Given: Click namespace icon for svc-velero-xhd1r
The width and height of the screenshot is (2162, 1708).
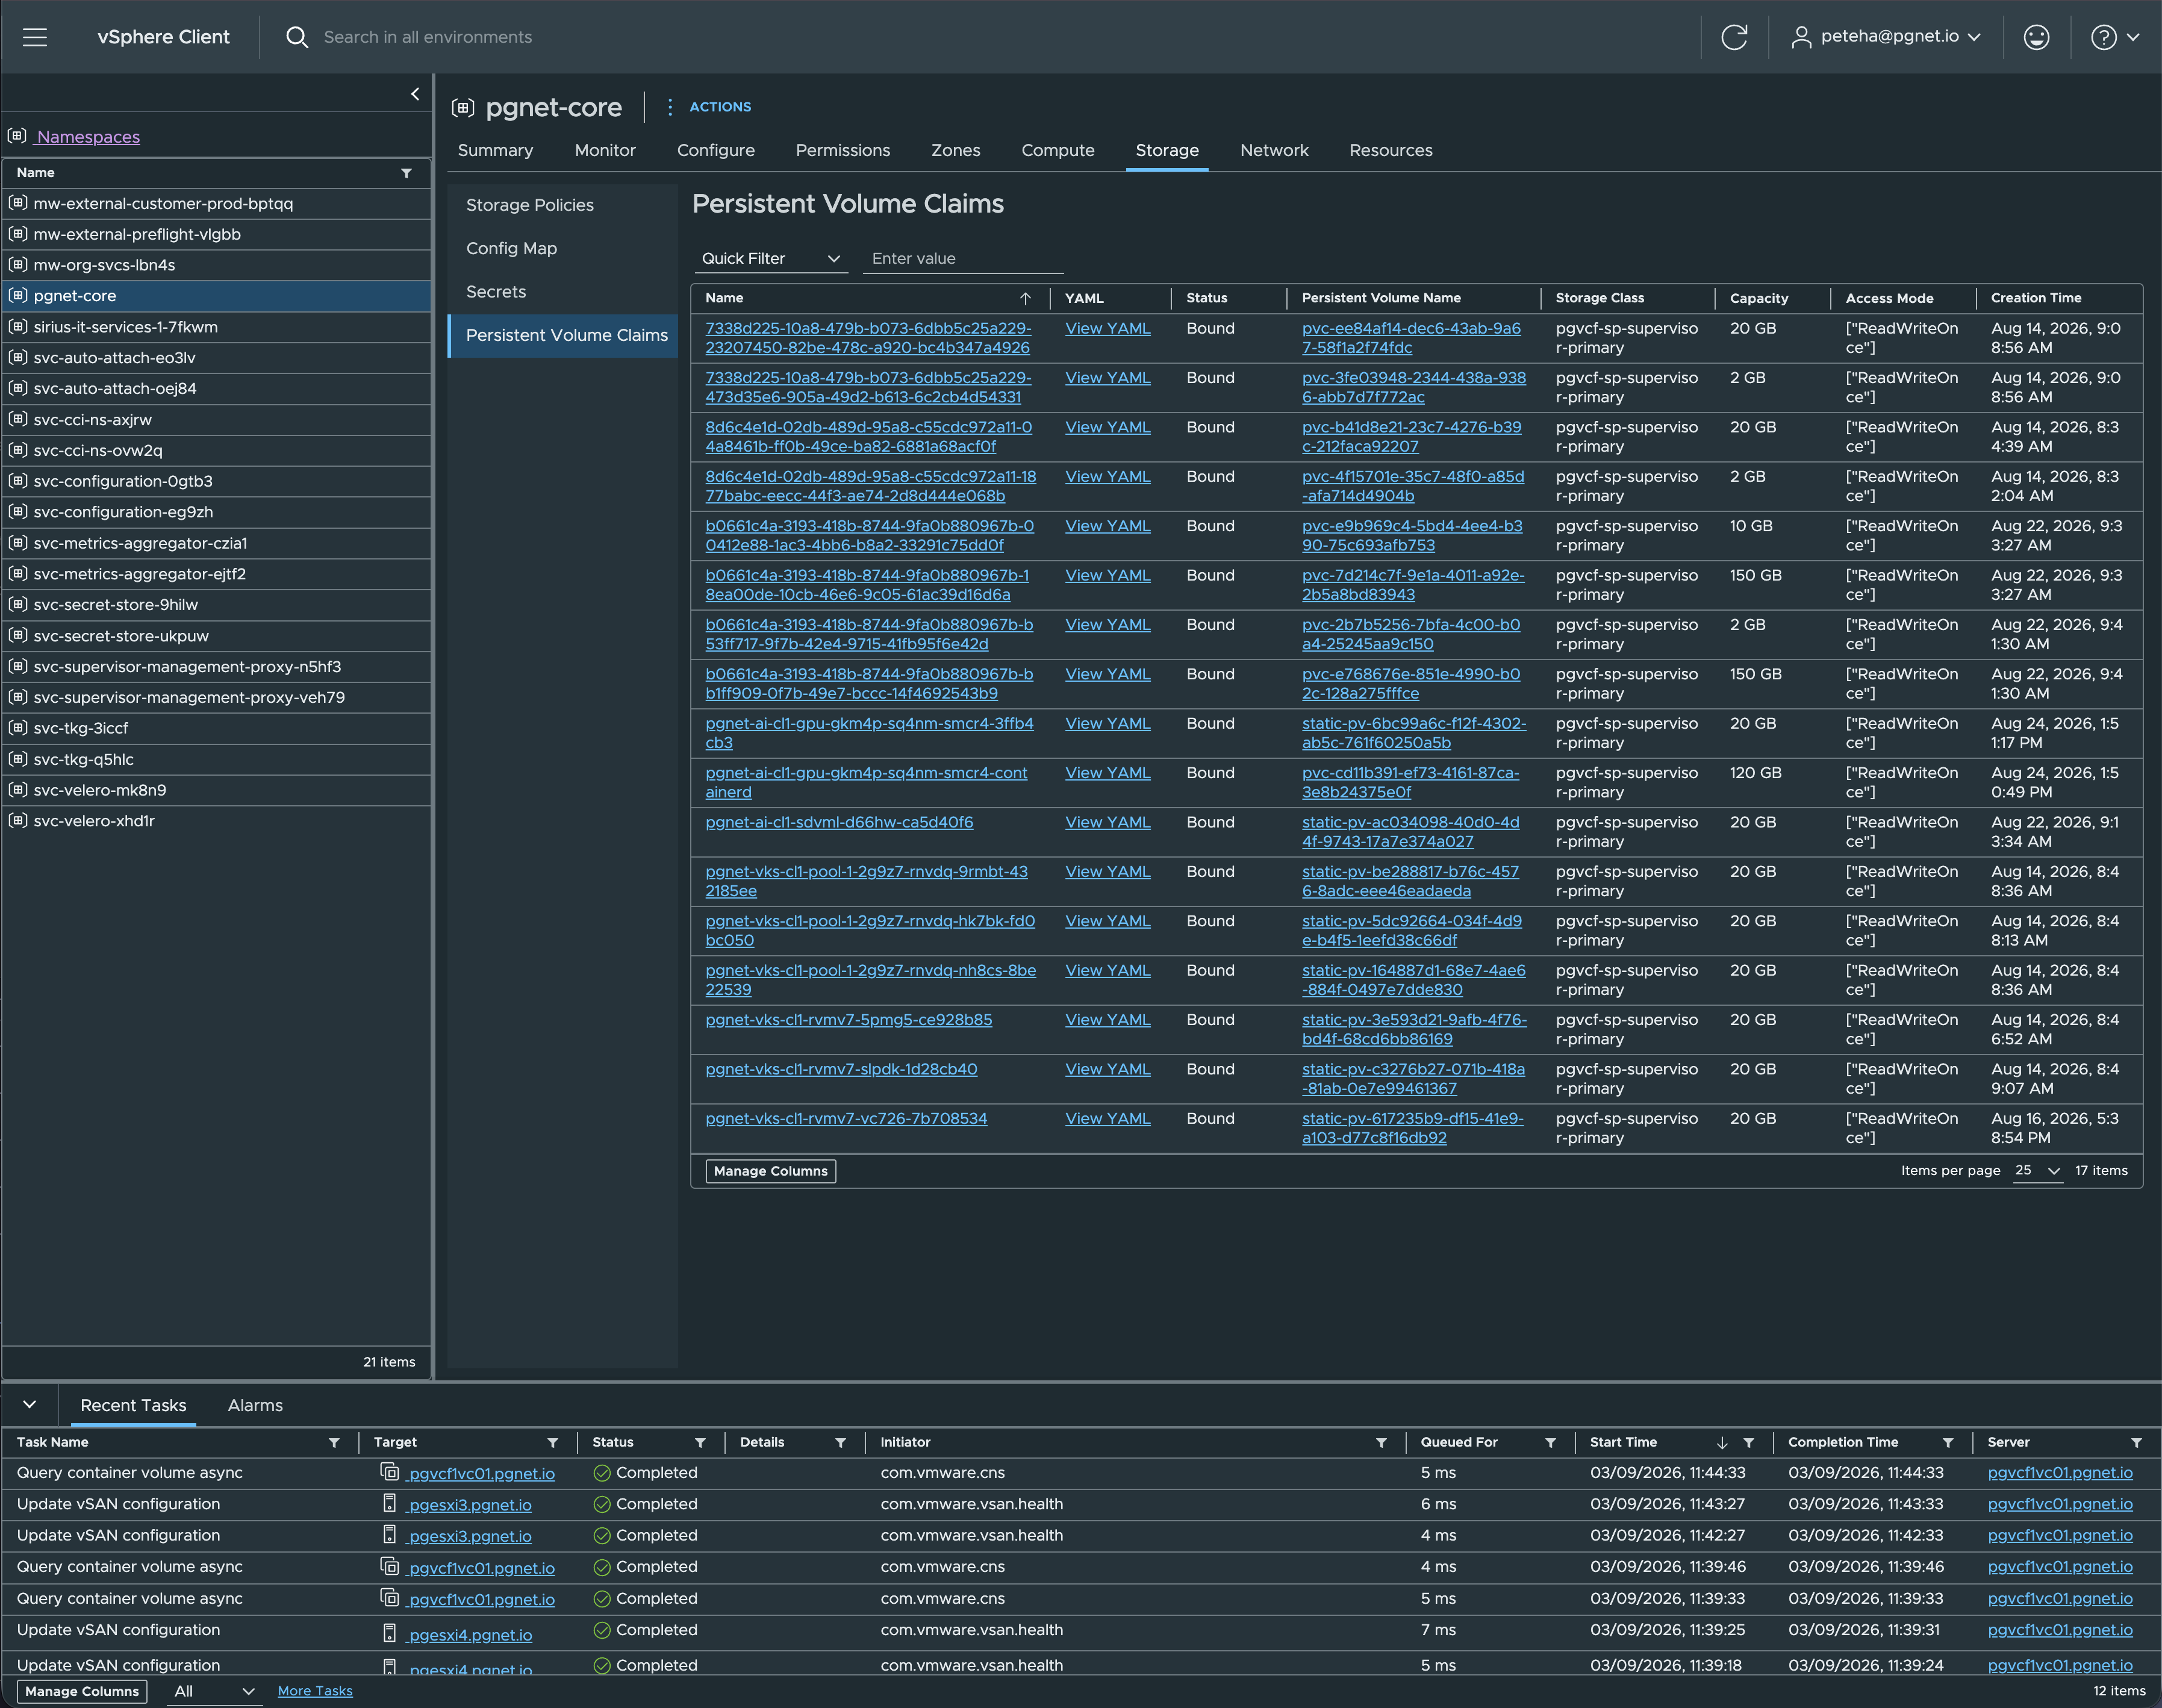Looking at the screenshot, I should 18,820.
